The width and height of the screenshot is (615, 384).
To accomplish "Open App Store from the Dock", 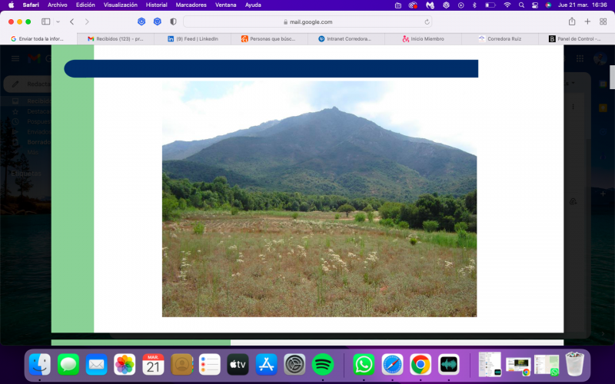I will [266, 364].
